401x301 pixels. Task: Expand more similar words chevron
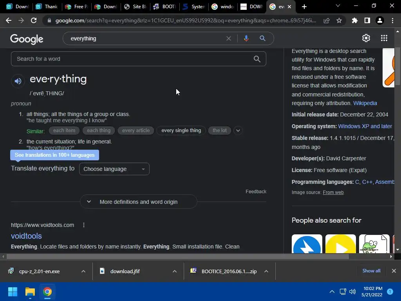click(x=238, y=131)
